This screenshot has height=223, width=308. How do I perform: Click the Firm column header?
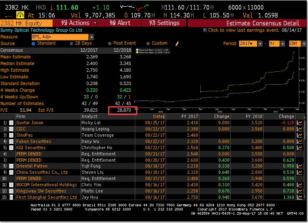21,116
